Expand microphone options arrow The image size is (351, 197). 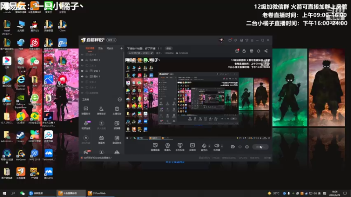coord(209,146)
